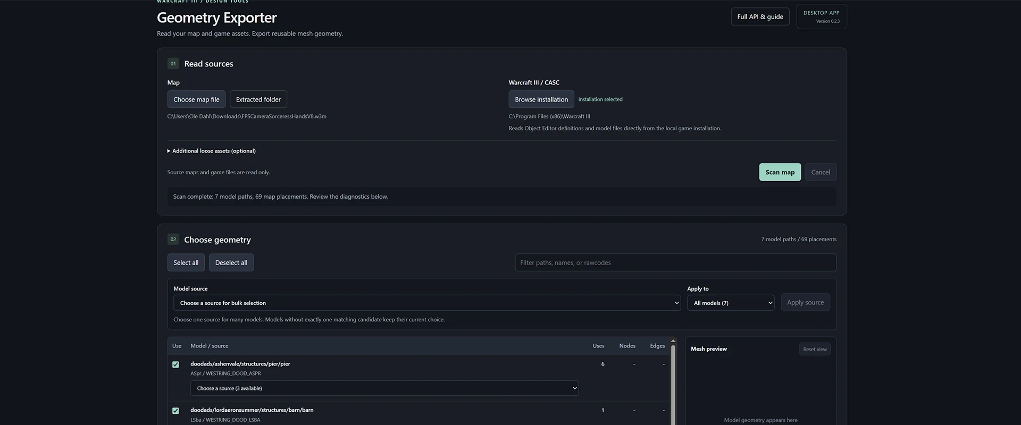The width and height of the screenshot is (1021, 425).
Task: Click Deselect all models button
Action: tap(231, 262)
